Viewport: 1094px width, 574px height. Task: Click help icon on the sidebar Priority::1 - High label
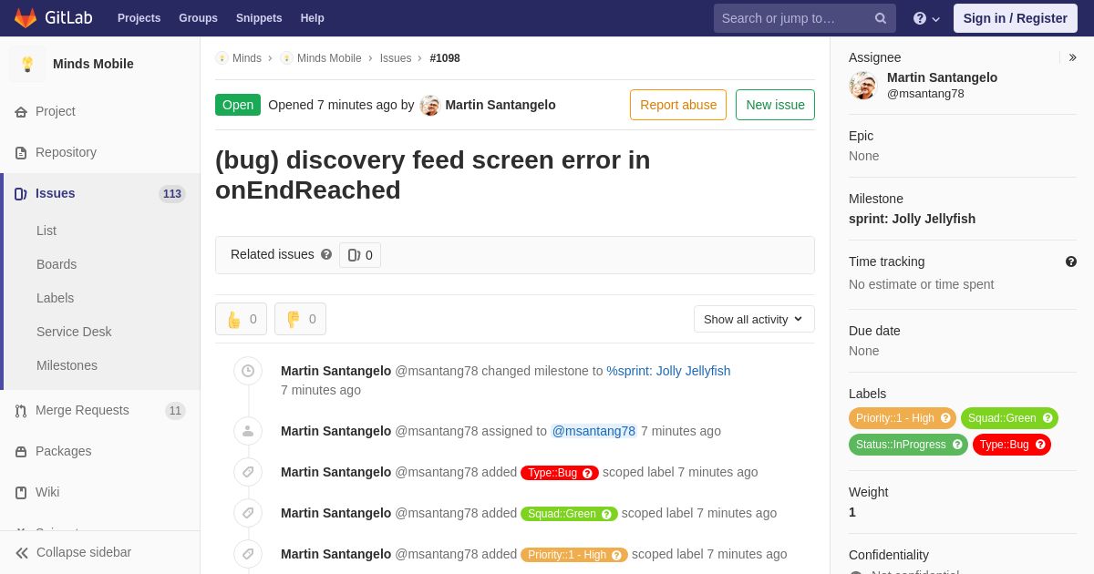point(945,418)
